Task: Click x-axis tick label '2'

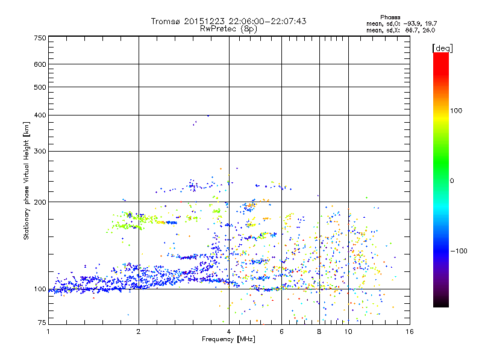Action: pos(139,332)
